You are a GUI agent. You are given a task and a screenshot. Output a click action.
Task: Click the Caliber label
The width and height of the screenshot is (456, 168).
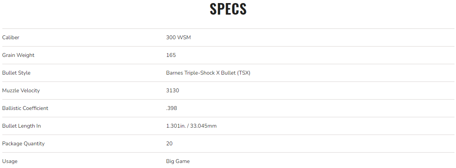tap(11, 38)
